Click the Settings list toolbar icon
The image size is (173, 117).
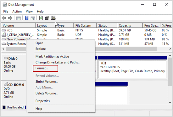(53, 18)
